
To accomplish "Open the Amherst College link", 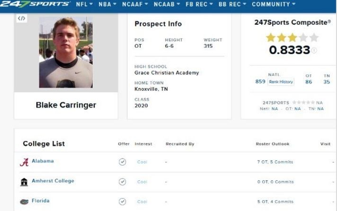I will pyautogui.click(x=53, y=181).
